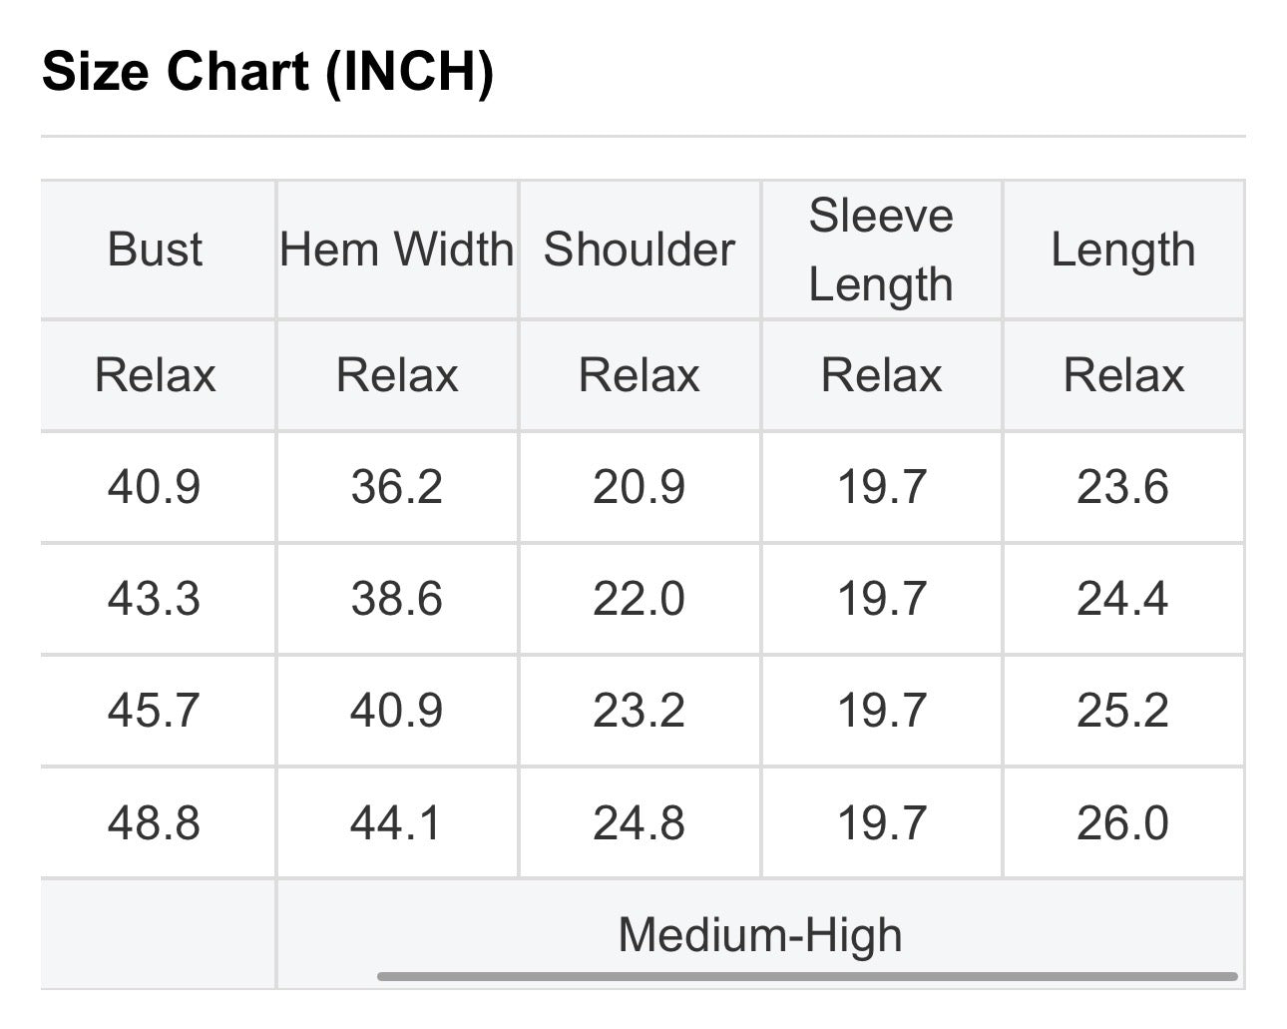The width and height of the screenshot is (1287, 1029).
Task: Click the 38.6 hem width value
Action: pos(397,599)
